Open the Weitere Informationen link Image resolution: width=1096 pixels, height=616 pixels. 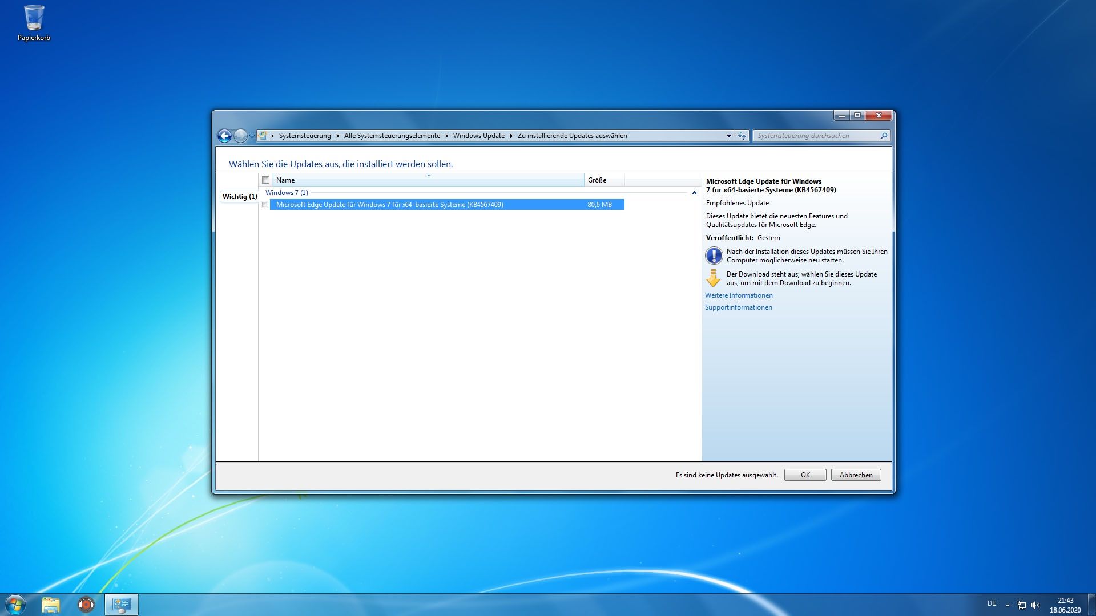pos(739,295)
